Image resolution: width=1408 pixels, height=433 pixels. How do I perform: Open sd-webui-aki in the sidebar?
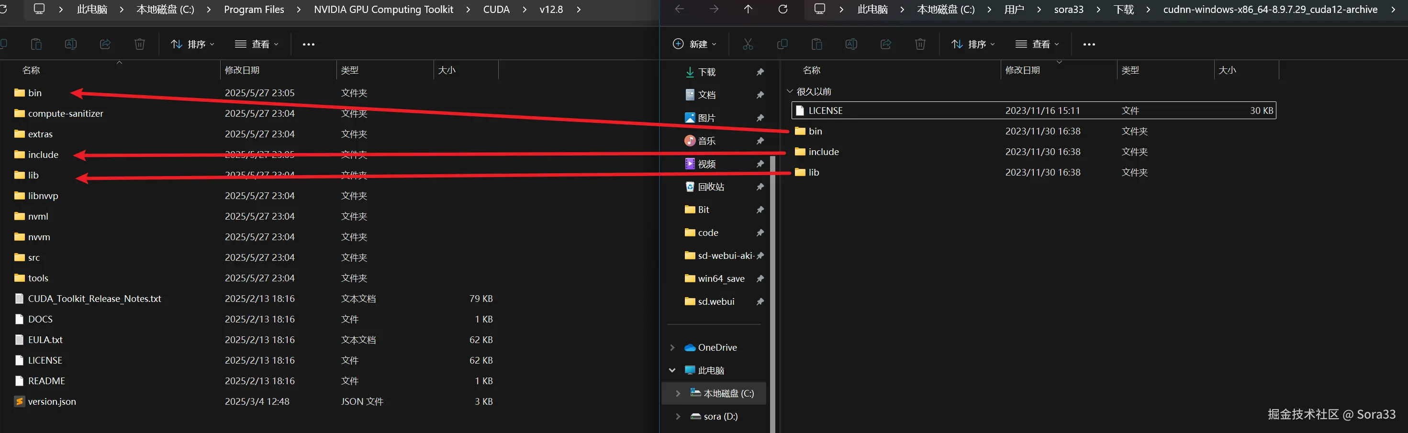point(719,256)
